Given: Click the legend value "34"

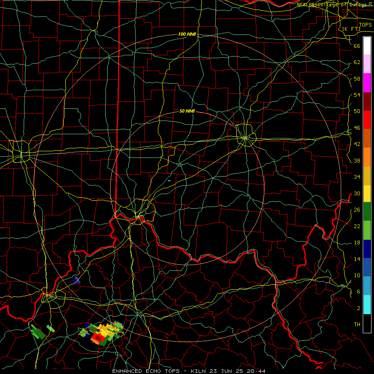Looking at the screenshot, I should (x=357, y=177).
